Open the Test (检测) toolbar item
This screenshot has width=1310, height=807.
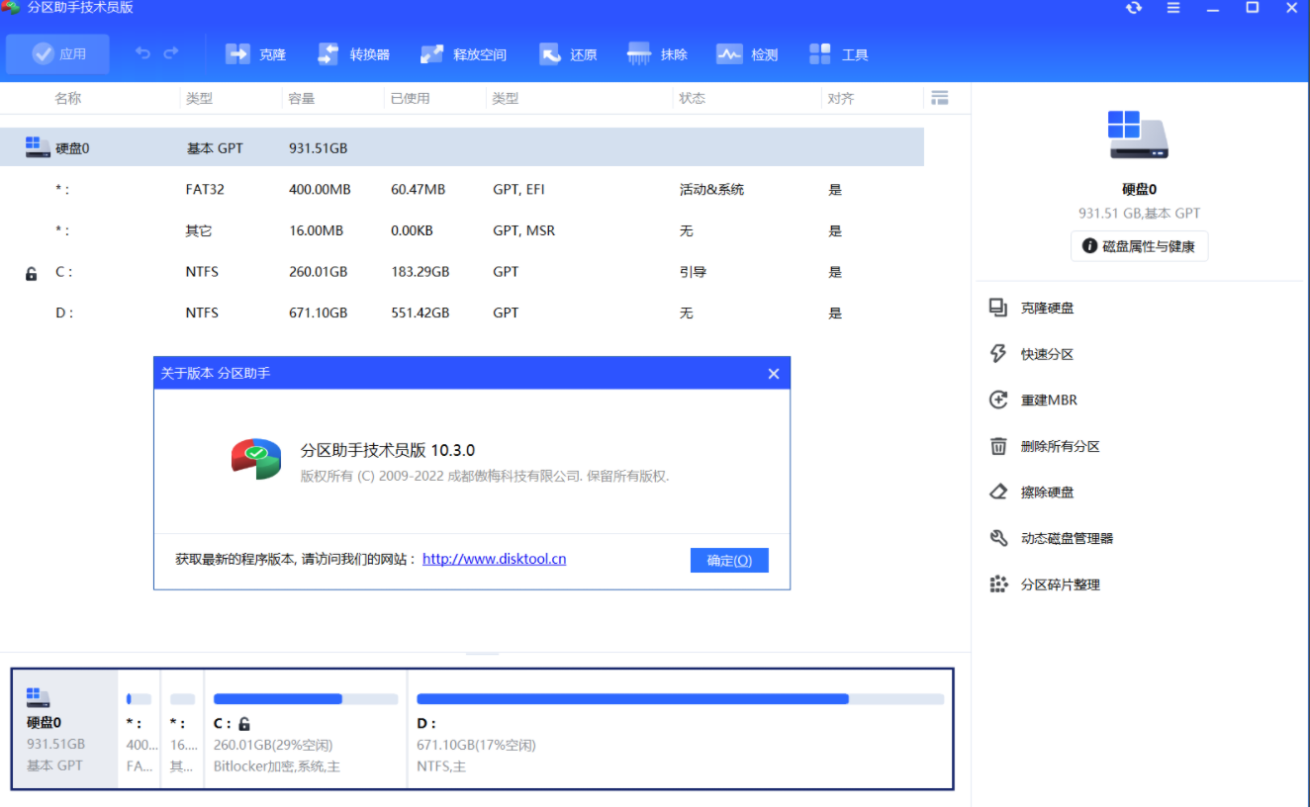(747, 54)
